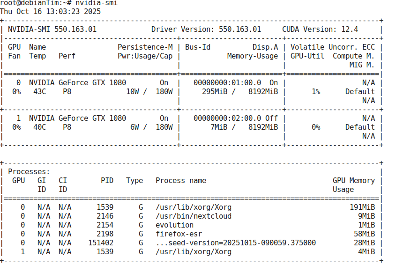Screen dimensions: 418x265
Task: Click the 10W power usage value
Action: pos(133,91)
